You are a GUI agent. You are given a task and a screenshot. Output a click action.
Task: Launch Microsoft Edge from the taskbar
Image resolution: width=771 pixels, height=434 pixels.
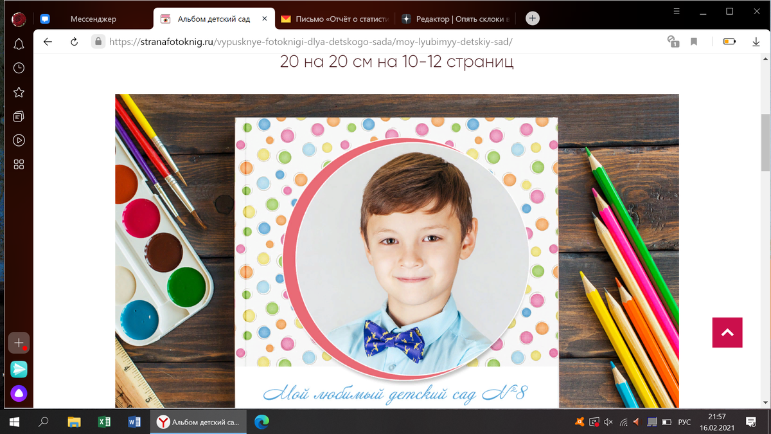tap(261, 422)
